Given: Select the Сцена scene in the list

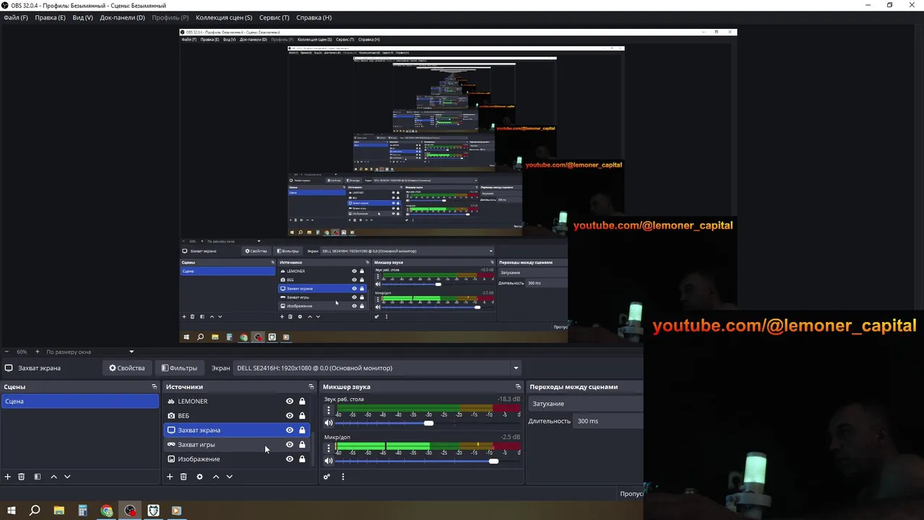Looking at the screenshot, I should pyautogui.click(x=80, y=402).
